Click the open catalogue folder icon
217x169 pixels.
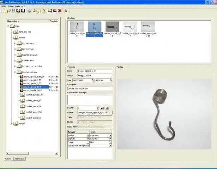[x=9, y=11]
